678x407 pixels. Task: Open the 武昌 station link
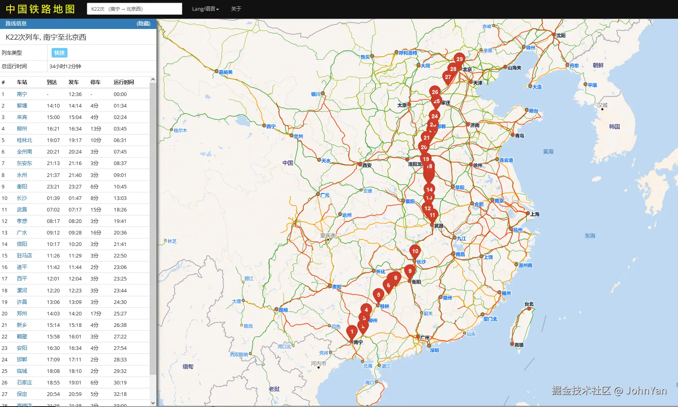click(x=22, y=210)
